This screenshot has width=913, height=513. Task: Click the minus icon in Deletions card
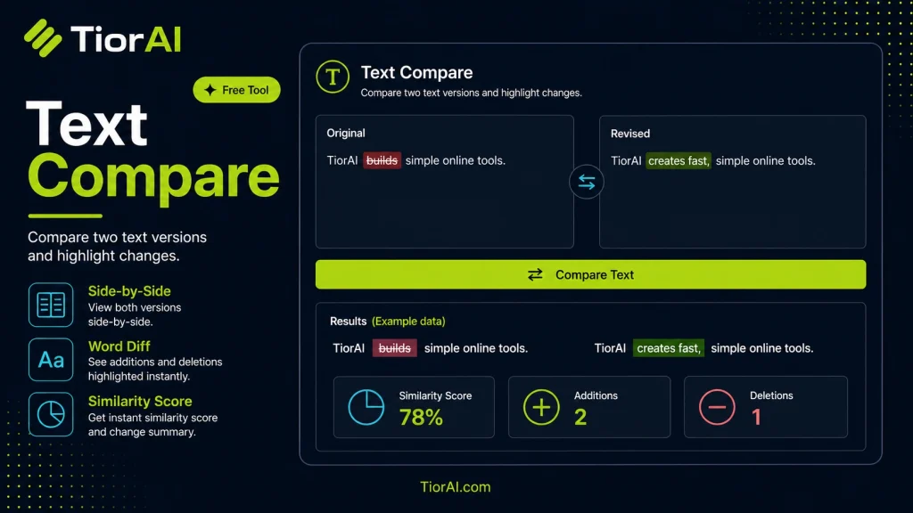(717, 407)
